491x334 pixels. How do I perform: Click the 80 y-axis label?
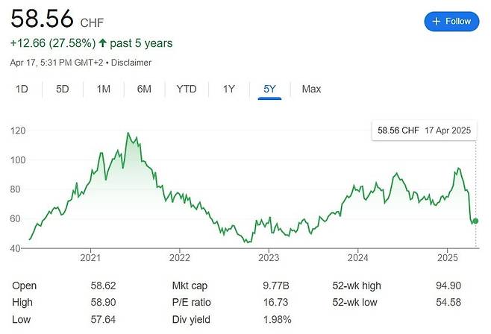pyautogui.click(x=15, y=189)
